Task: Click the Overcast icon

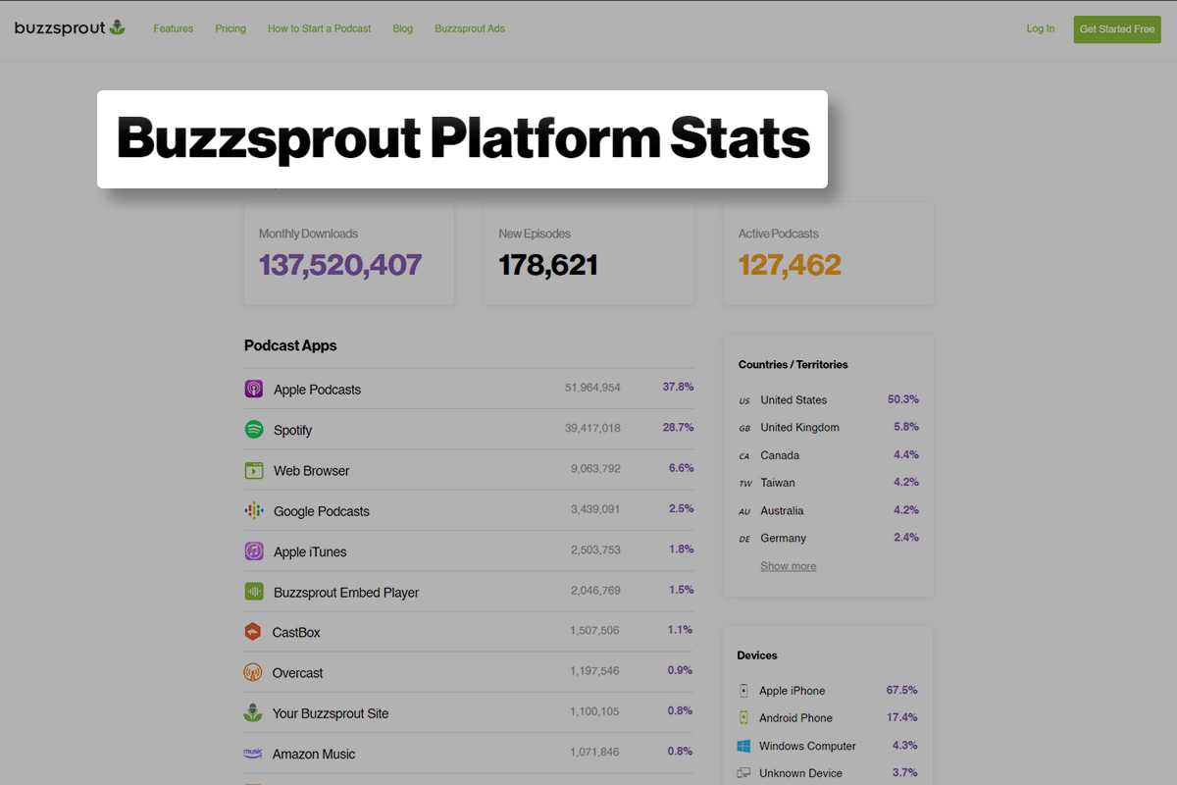Action: click(253, 673)
